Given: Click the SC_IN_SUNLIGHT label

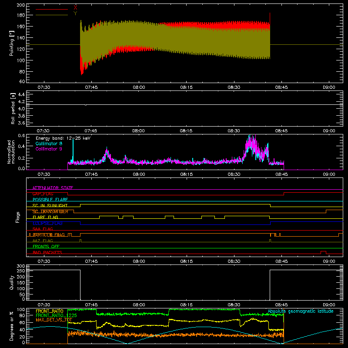Looking at the screenshot, I should pos(50,205).
